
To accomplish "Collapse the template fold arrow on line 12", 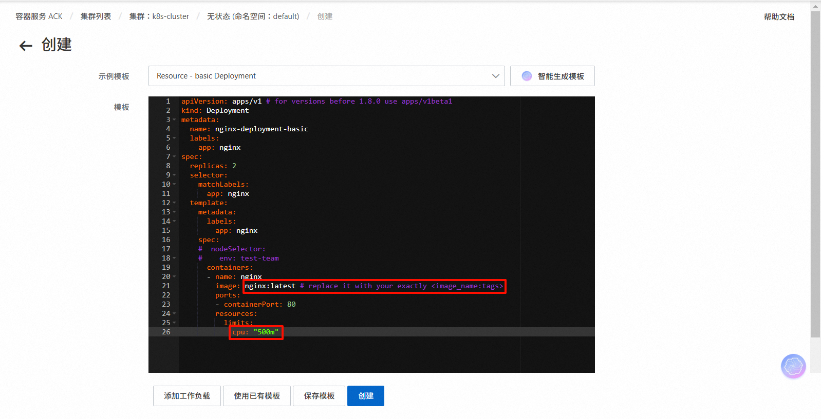I will [x=174, y=203].
